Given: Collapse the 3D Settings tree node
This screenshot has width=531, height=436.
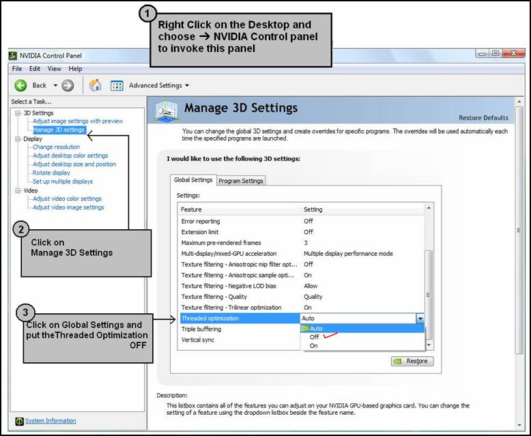Looking at the screenshot, I should coord(18,113).
